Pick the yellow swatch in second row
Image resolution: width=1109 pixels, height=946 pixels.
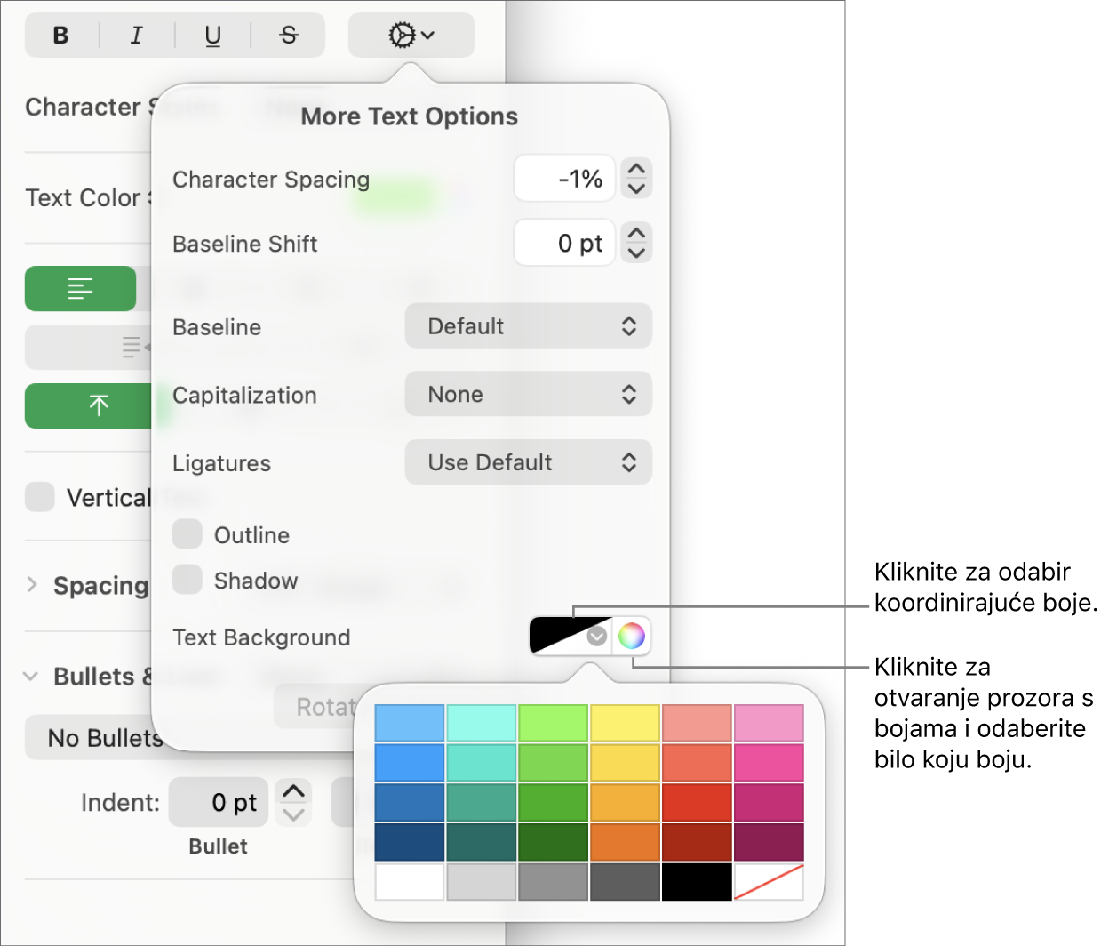click(x=626, y=763)
